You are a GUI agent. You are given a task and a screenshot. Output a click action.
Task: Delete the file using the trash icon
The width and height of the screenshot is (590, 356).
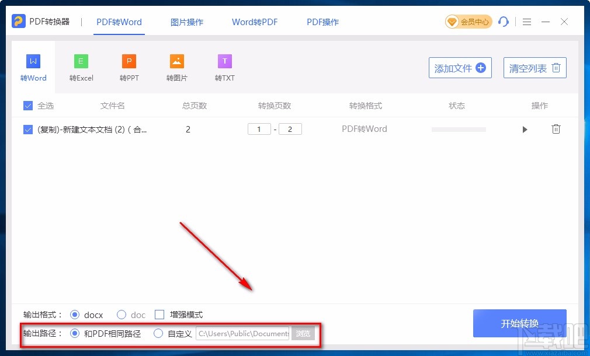click(556, 129)
